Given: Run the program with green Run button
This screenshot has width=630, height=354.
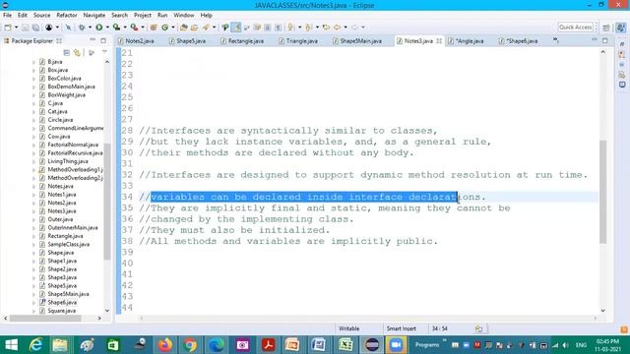Looking at the screenshot, I should click(98, 28).
